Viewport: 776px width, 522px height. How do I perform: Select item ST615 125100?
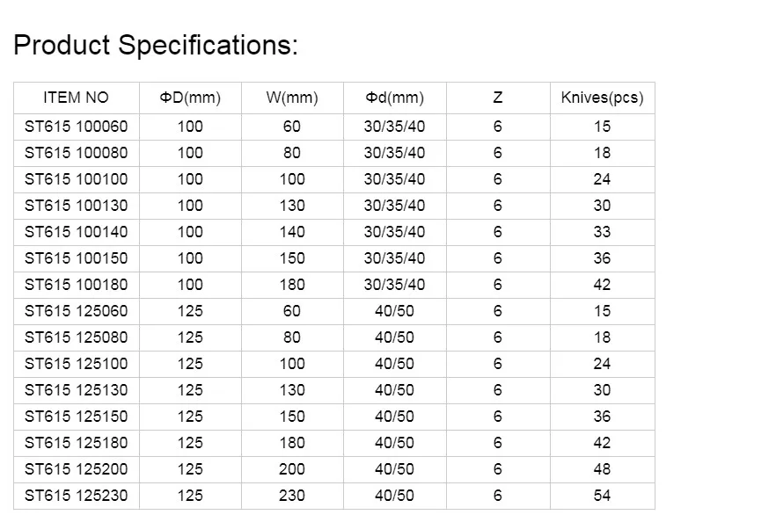(x=77, y=364)
